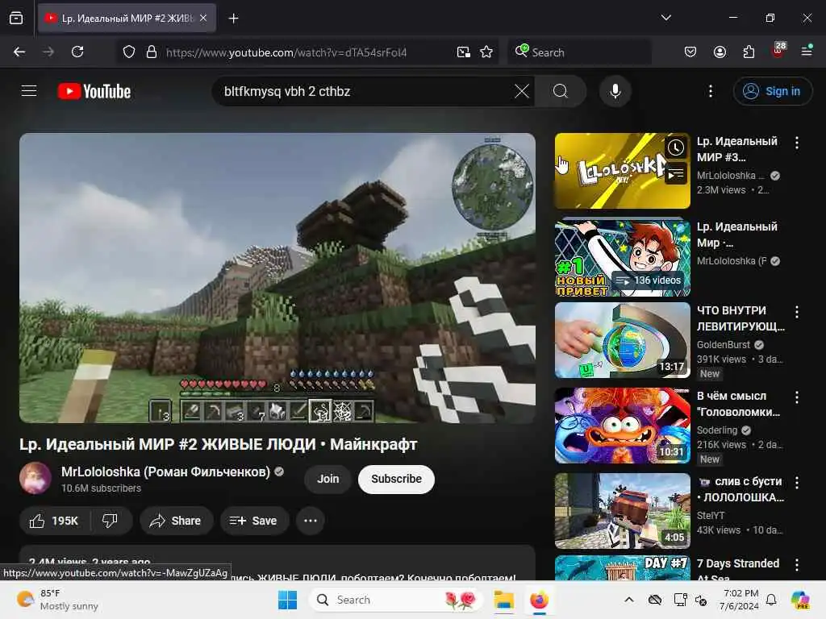This screenshot has width=826, height=619.
Task: Switch to the Lp. Идеальный МИР tab
Action: 127,18
